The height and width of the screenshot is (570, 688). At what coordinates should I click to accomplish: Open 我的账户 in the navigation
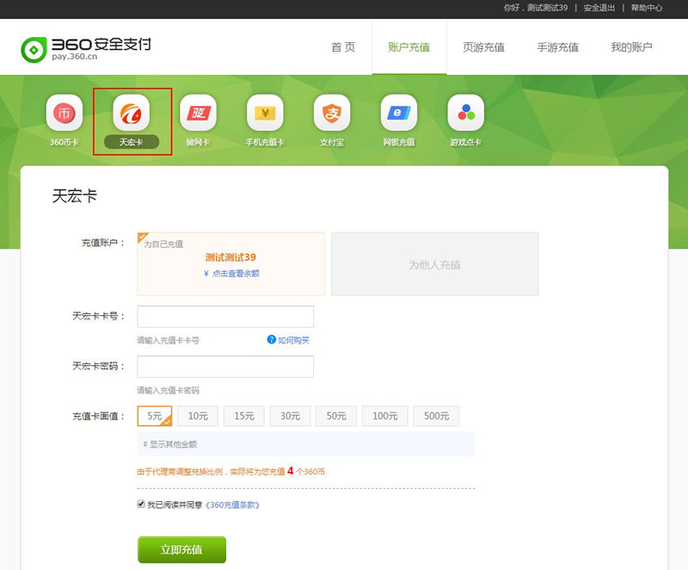[x=631, y=47]
